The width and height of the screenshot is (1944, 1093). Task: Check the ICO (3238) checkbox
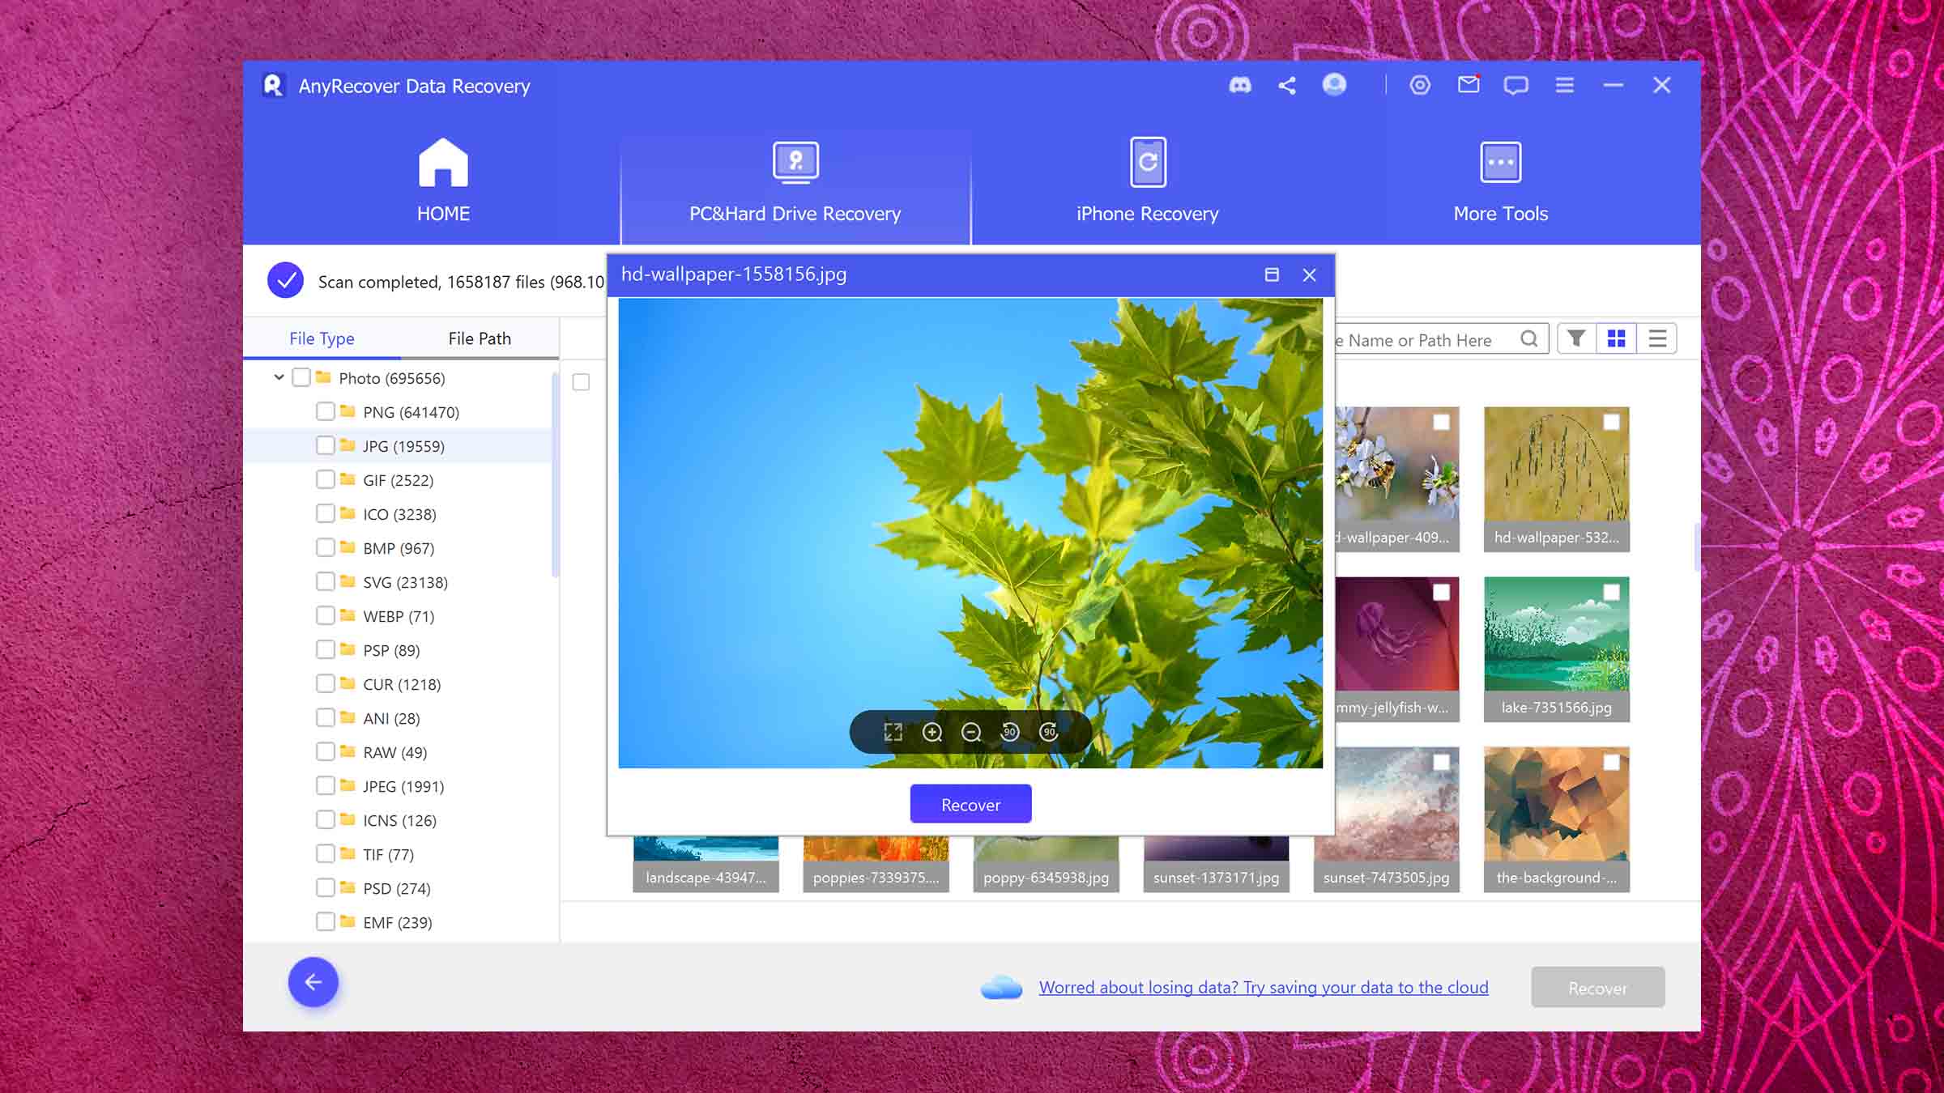(326, 513)
